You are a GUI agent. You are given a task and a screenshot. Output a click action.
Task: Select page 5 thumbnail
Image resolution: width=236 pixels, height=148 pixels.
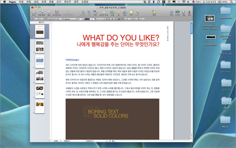40,92
